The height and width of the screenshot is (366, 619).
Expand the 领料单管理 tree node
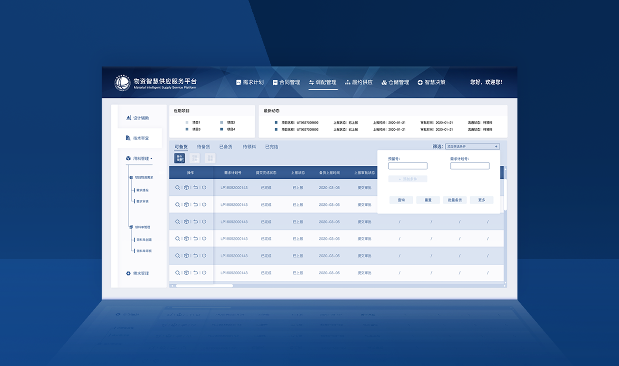131,227
